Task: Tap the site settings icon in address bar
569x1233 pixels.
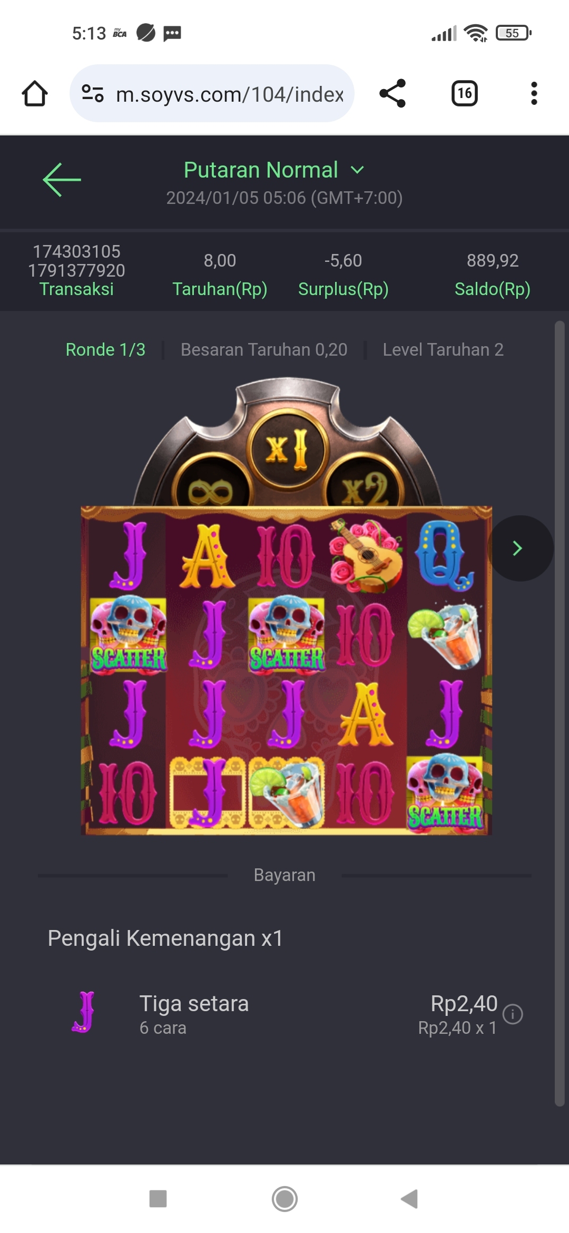Action: (x=93, y=94)
